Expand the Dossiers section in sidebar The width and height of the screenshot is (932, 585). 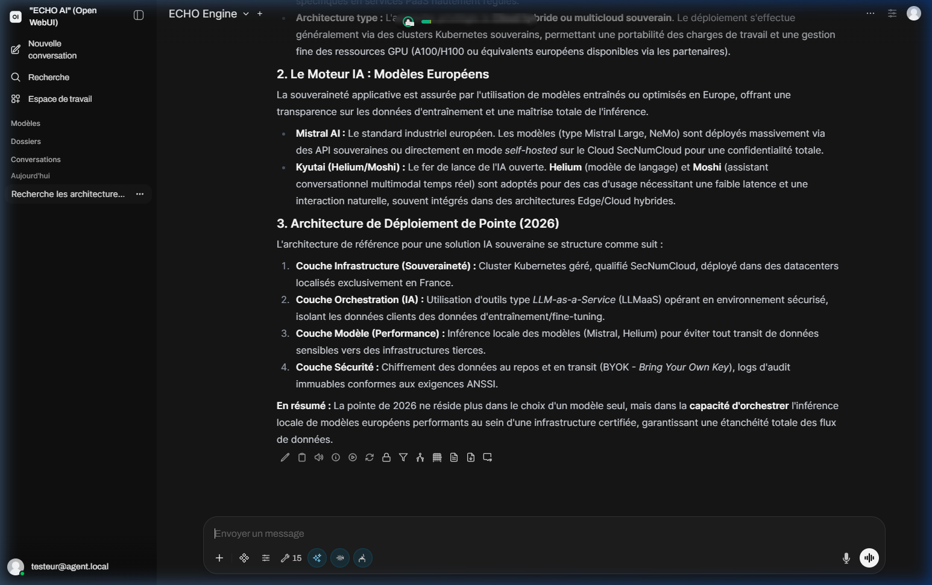tap(26, 141)
